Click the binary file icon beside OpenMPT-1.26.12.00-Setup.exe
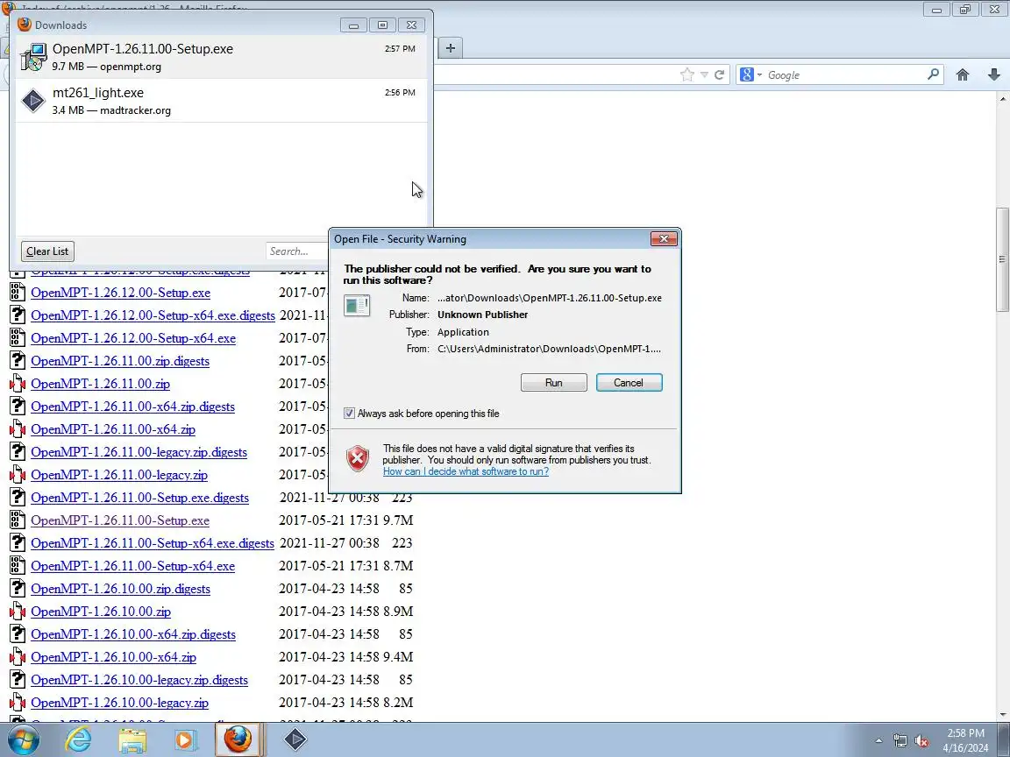The image size is (1010, 757). point(18,293)
